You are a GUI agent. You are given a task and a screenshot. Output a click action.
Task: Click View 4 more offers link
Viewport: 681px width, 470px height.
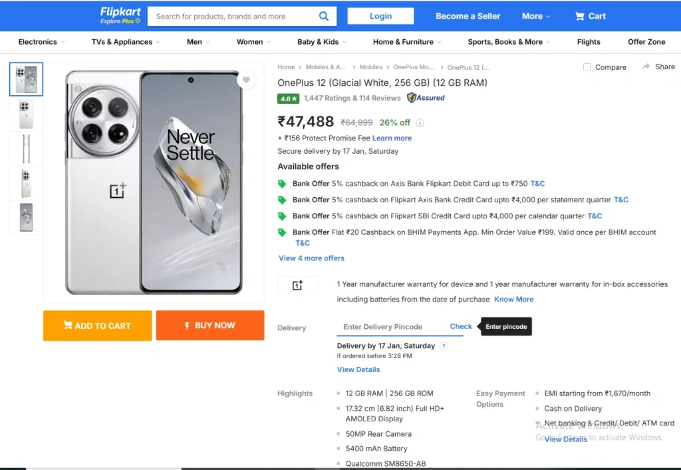(x=311, y=258)
